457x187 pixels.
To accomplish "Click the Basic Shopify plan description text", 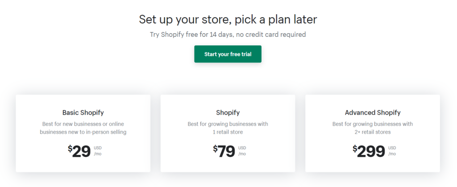I will 83,128.
